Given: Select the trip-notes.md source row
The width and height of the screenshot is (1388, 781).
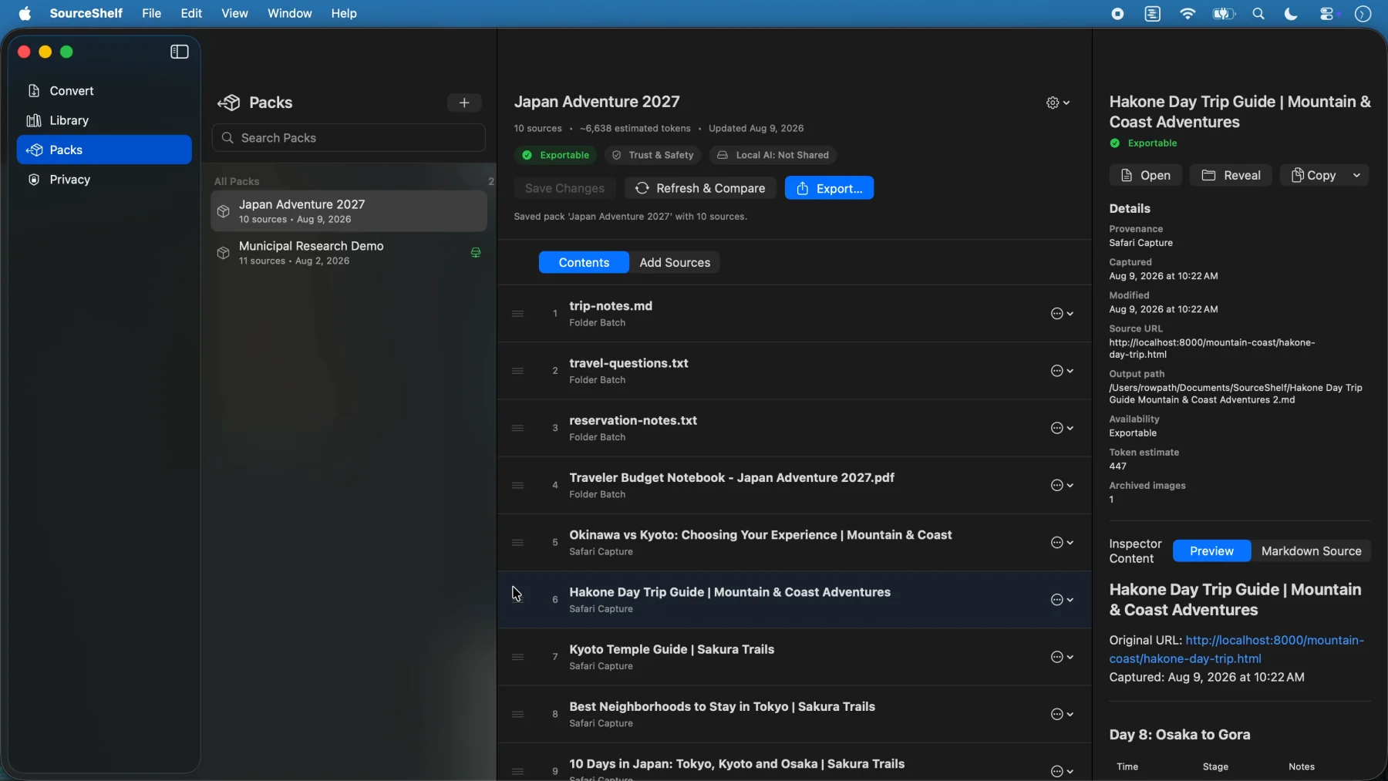Looking at the screenshot, I should 794,314.
